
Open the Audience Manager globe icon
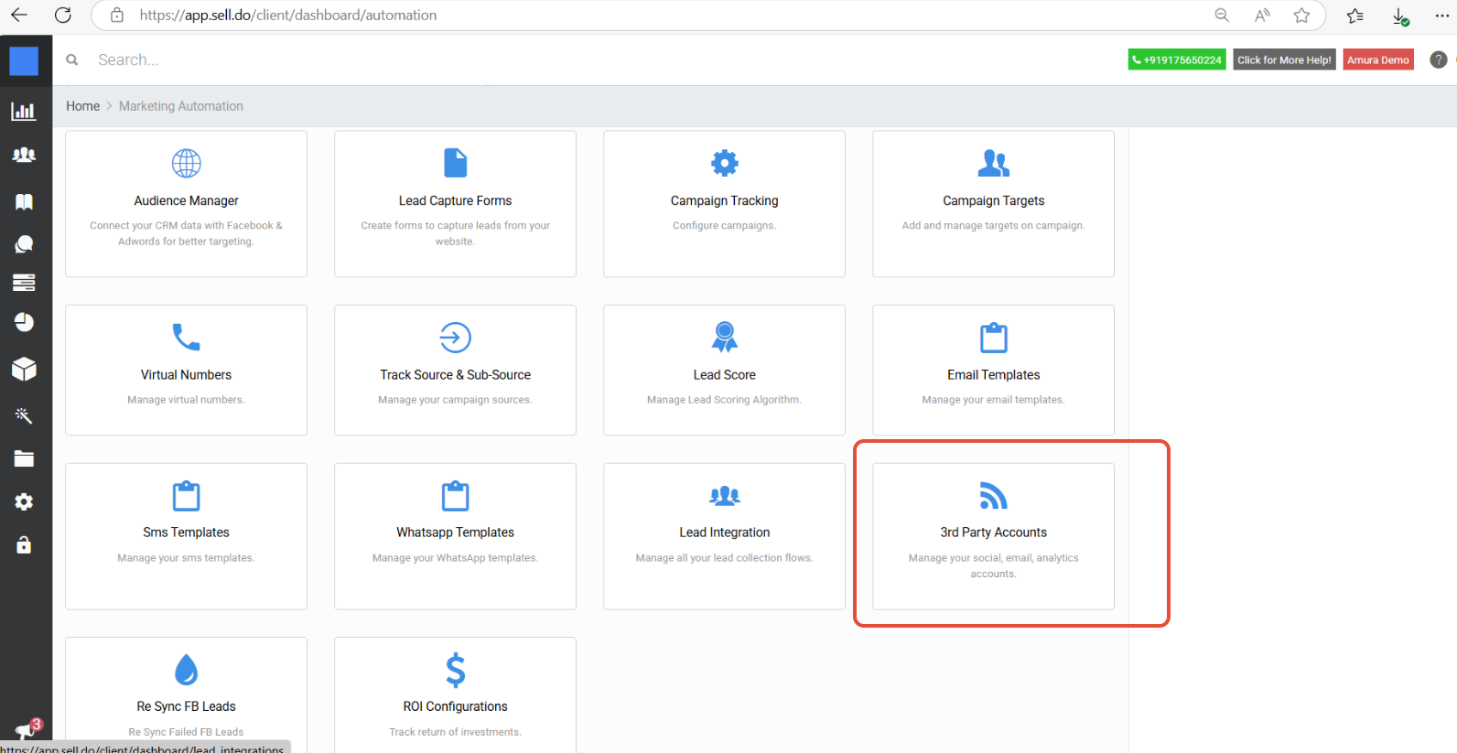click(186, 164)
